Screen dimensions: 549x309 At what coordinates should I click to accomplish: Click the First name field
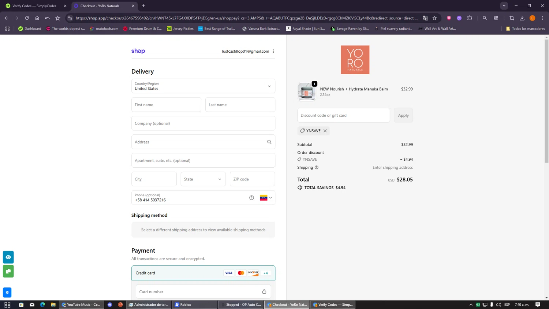tap(166, 105)
